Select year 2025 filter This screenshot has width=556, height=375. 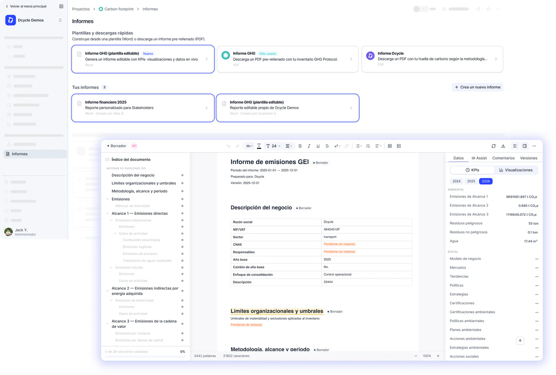(x=471, y=181)
